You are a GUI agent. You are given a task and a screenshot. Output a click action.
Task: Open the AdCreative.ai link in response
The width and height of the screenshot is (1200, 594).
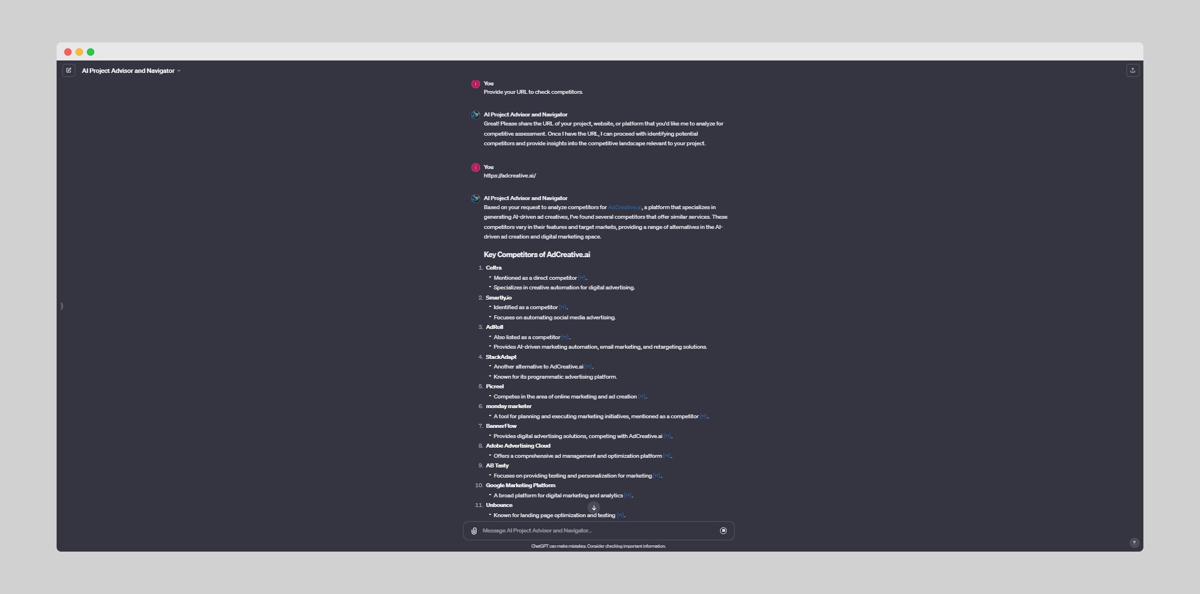pos(624,207)
